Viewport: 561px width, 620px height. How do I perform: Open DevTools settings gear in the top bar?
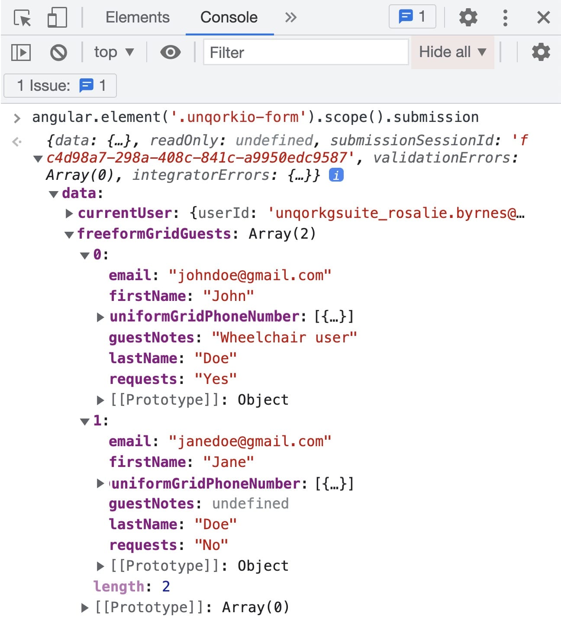[468, 17]
